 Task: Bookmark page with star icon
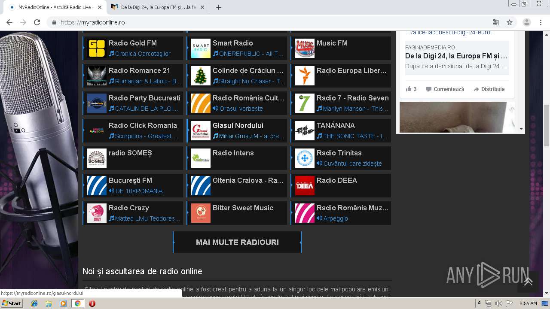[x=510, y=22]
